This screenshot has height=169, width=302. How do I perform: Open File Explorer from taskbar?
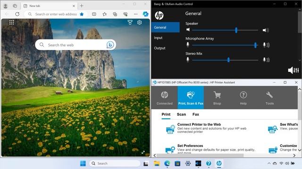(x=157, y=163)
